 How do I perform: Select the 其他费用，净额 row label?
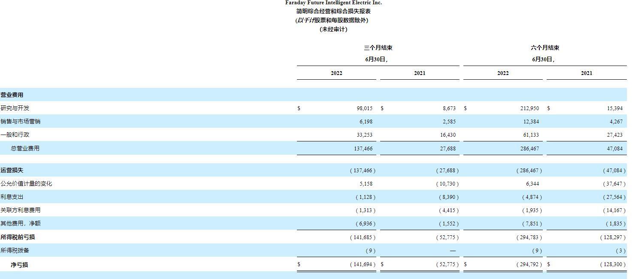click(x=21, y=224)
